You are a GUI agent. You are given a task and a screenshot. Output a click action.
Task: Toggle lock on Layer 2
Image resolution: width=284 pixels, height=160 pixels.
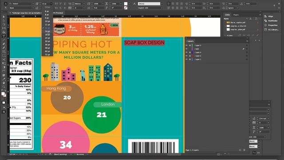(189, 56)
